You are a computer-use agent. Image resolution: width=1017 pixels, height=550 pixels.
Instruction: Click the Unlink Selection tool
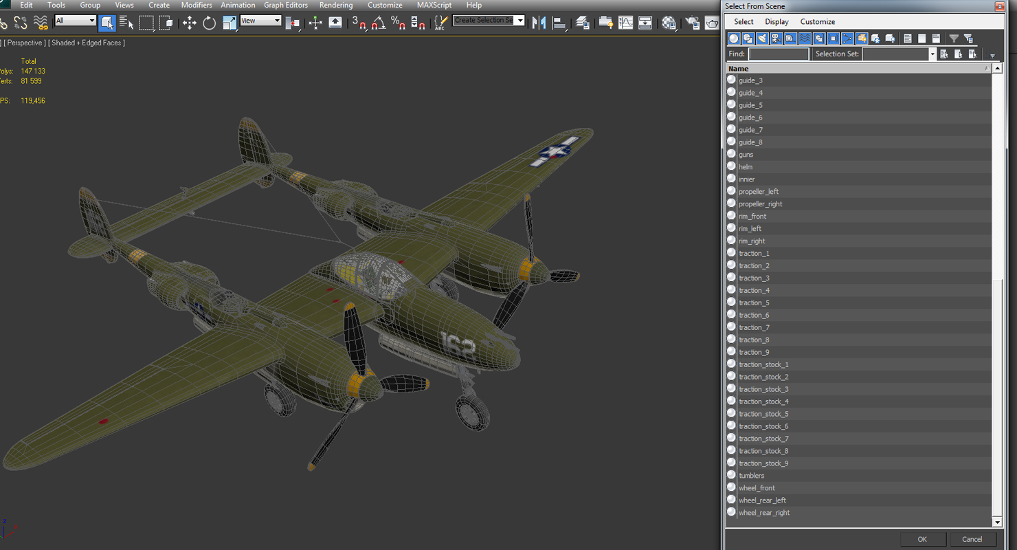[21, 23]
